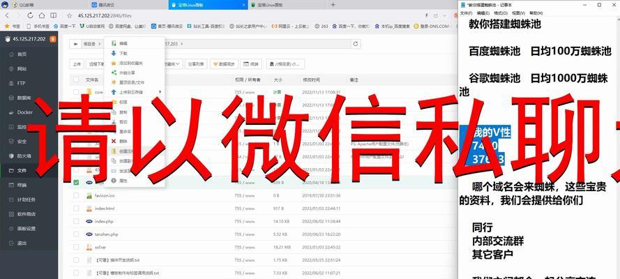Go to the browser home page icon
Viewport: 620px width, 279px height.
coord(42,15)
